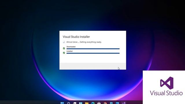Click the "Downloaded" label

click(71, 47)
